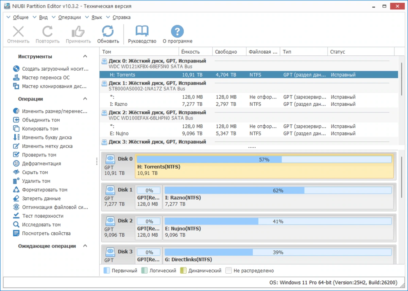Image resolution: width=408 pixels, height=291 pixels.
Task: Click the Обновить refresh icon
Action: pyautogui.click(x=108, y=32)
